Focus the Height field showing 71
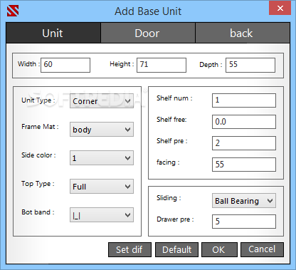The width and height of the screenshot is (296, 270). pyautogui.click(x=162, y=65)
